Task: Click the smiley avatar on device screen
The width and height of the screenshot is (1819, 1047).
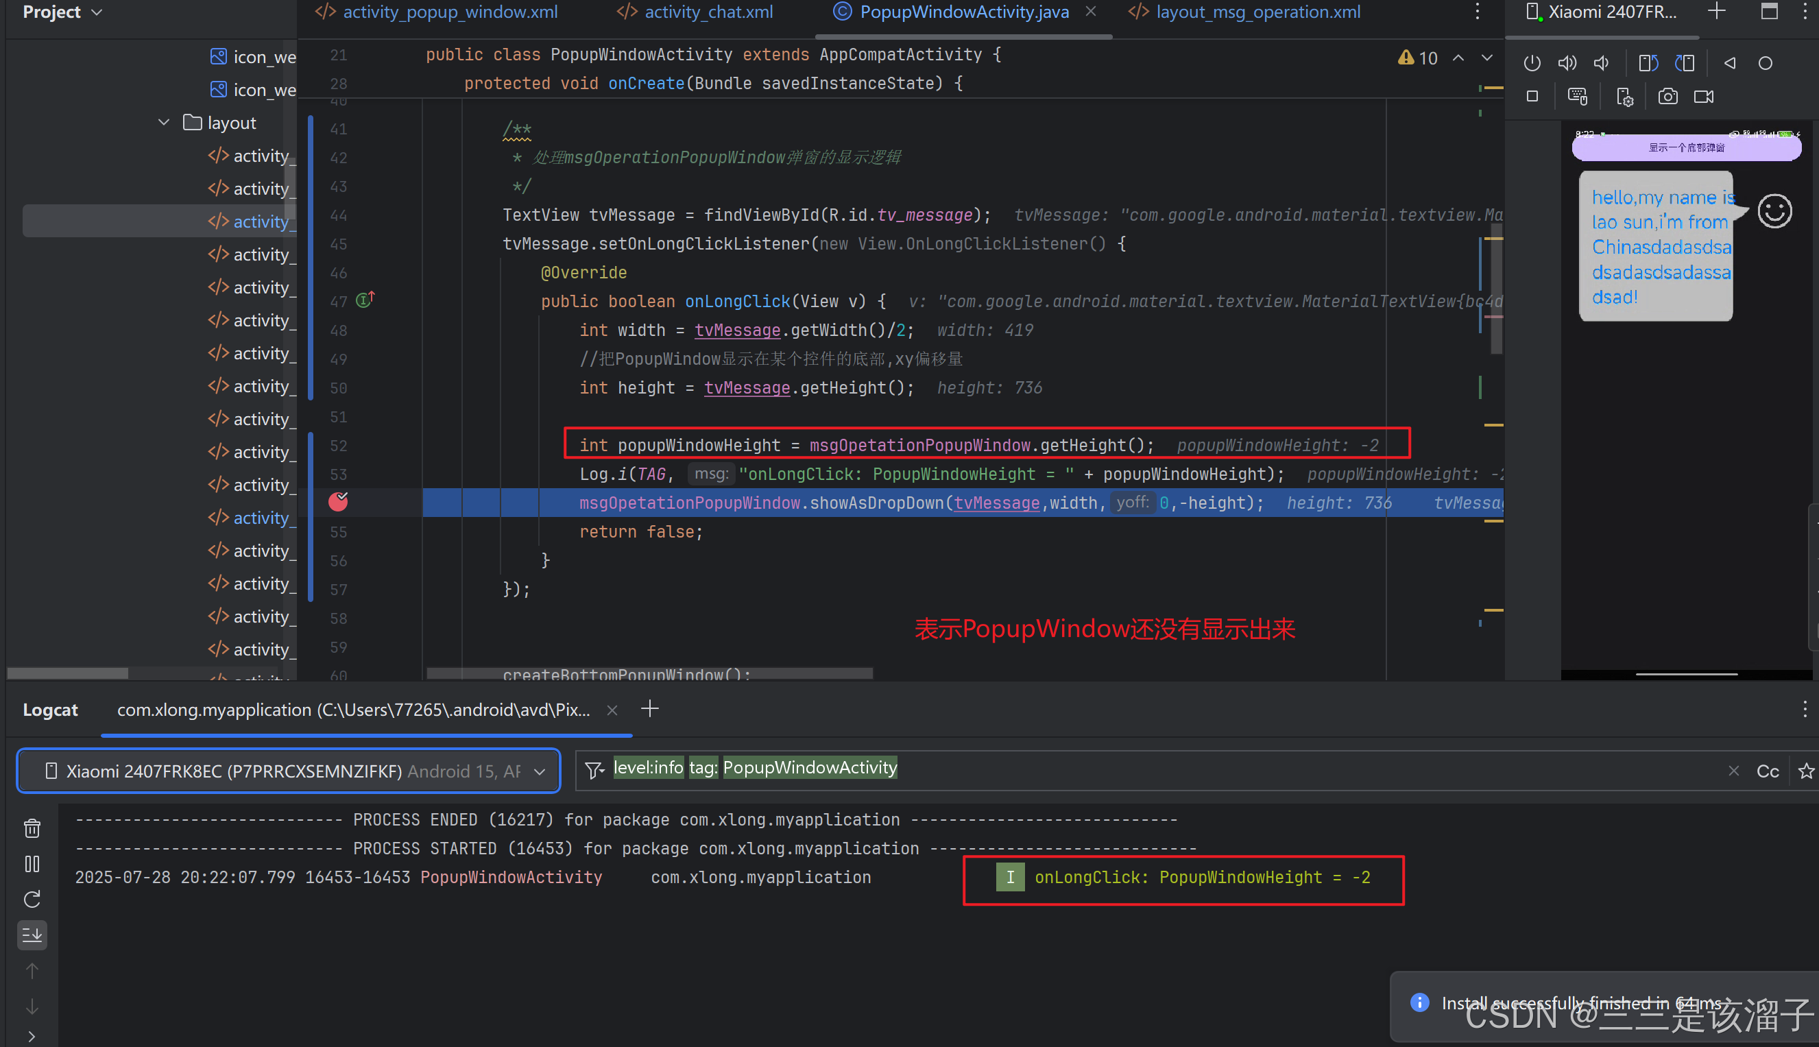Action: pyautogui.click(x=1774, y=211)
